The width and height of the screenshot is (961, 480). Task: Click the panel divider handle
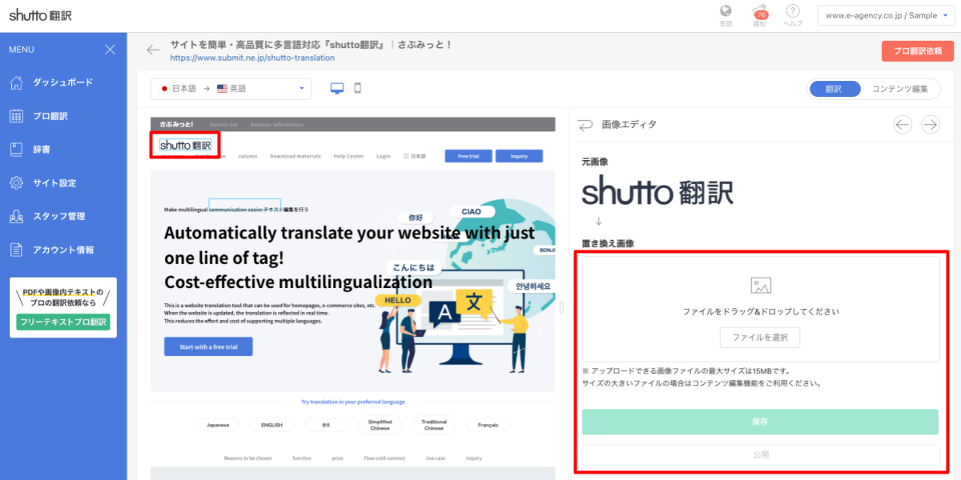561,308
